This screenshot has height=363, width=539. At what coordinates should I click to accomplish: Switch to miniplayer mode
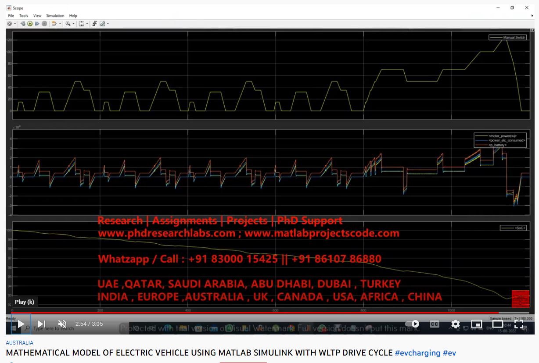tap(477, 324)
